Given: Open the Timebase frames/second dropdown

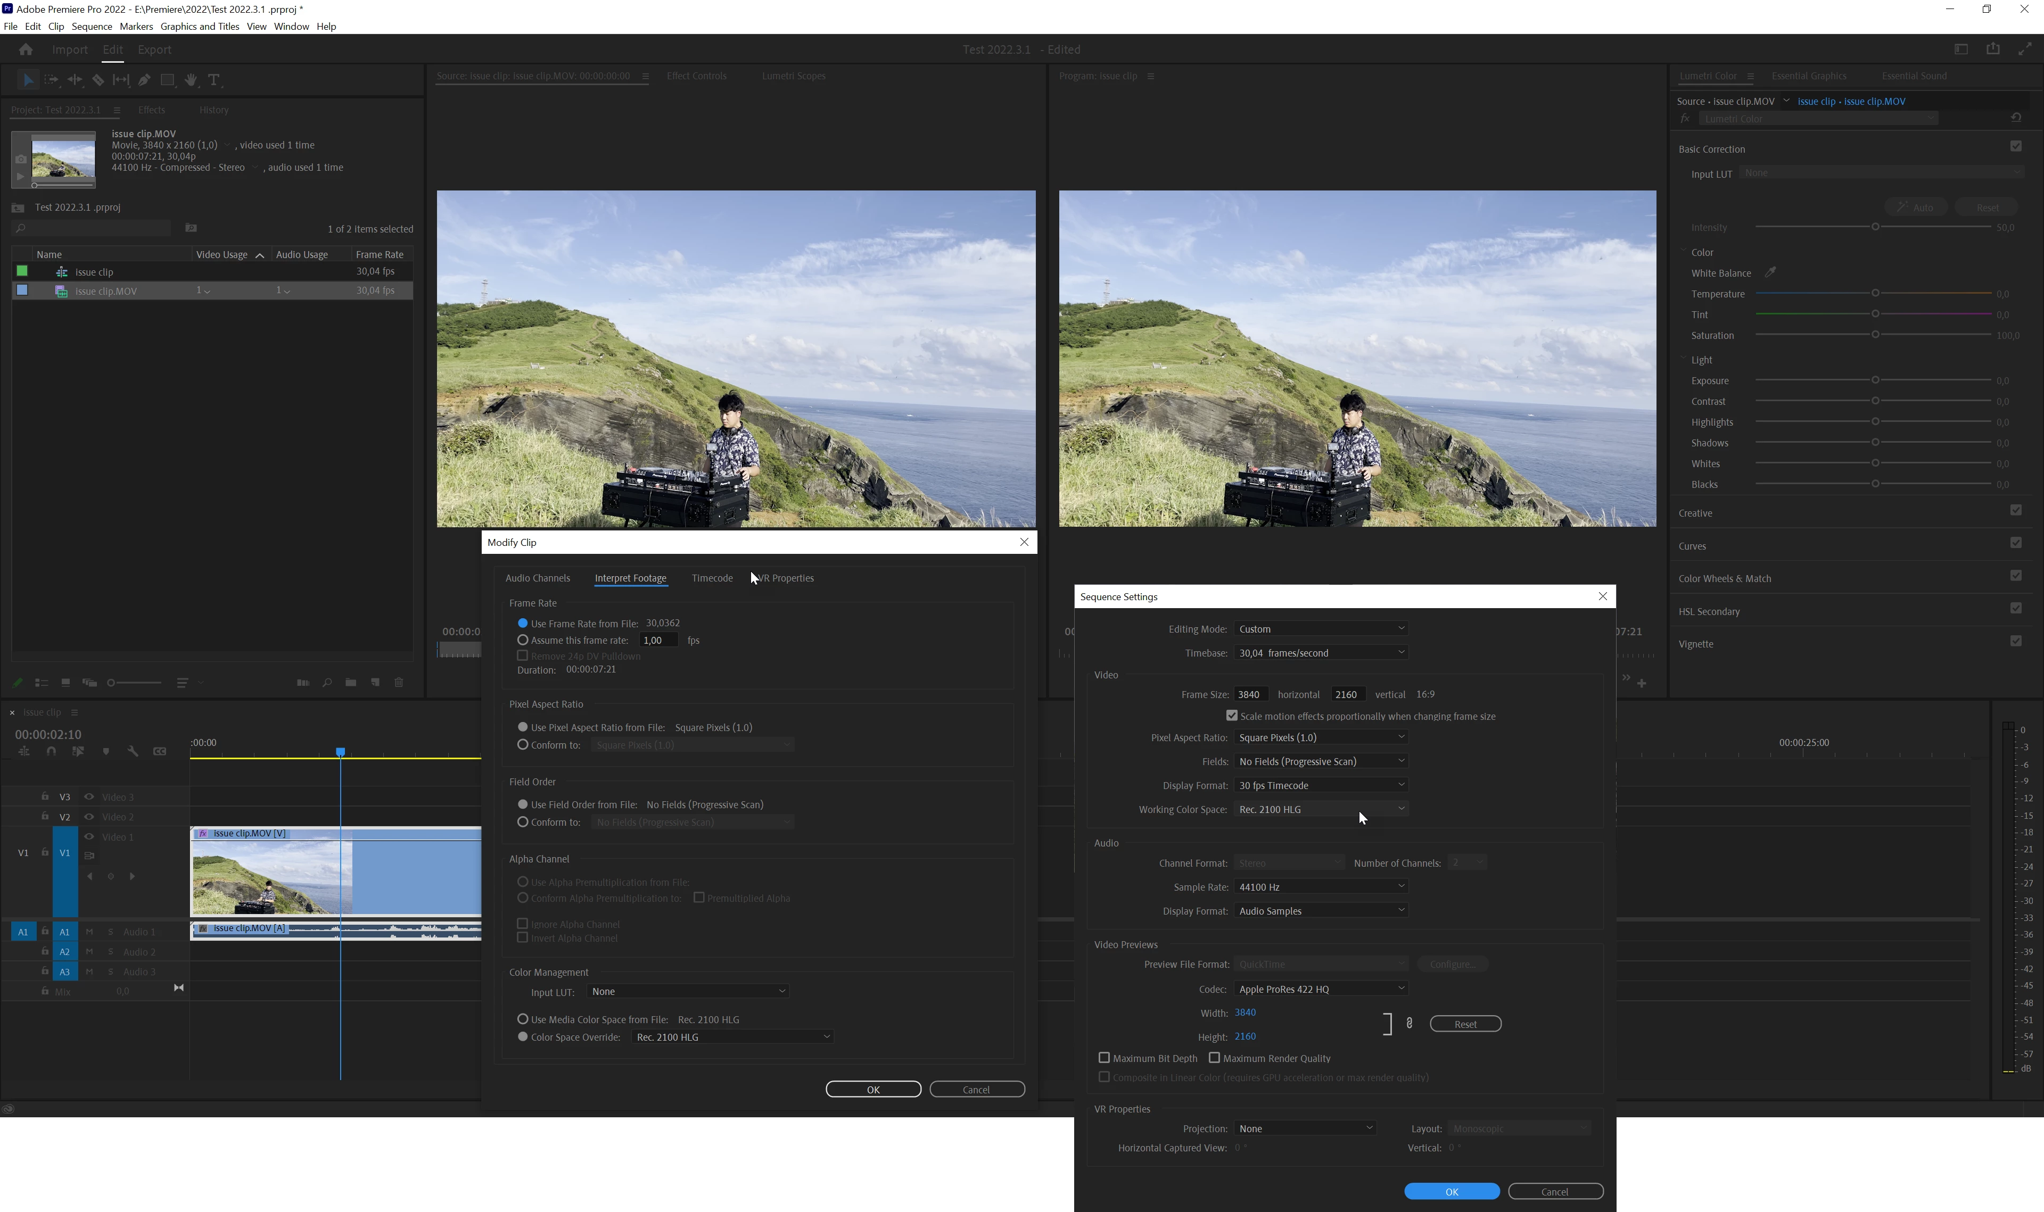Looking at the screenshot, I should click(1322, 652).
